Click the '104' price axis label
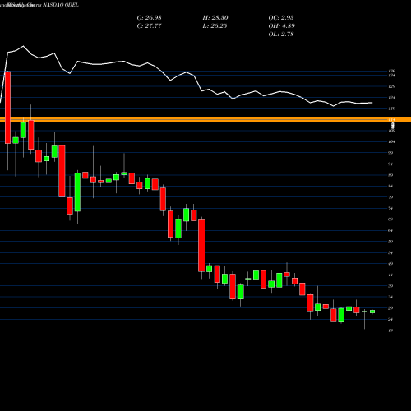The width and height of the screenshot is (411, 411). point(392,142)
